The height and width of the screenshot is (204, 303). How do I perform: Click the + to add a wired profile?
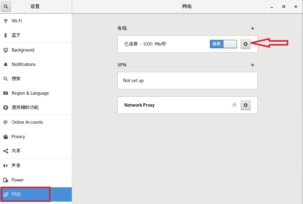tap(252, 28)
